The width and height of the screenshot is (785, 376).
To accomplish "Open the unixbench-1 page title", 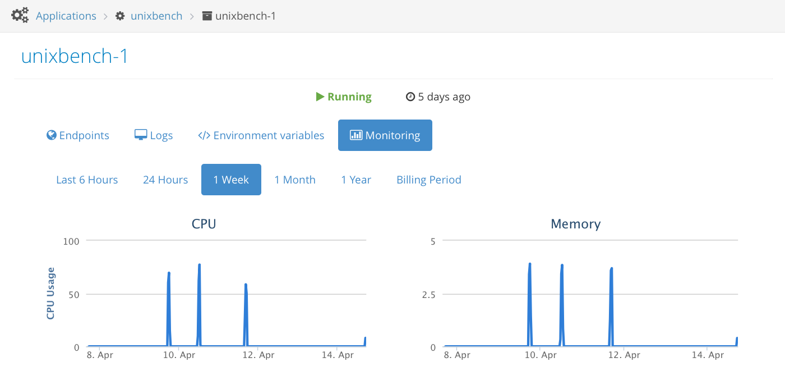I will 75,57.
